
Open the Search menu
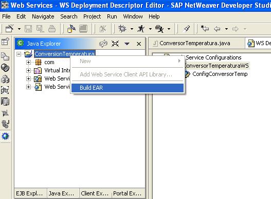pyautogui.click(x=69, y=16)
